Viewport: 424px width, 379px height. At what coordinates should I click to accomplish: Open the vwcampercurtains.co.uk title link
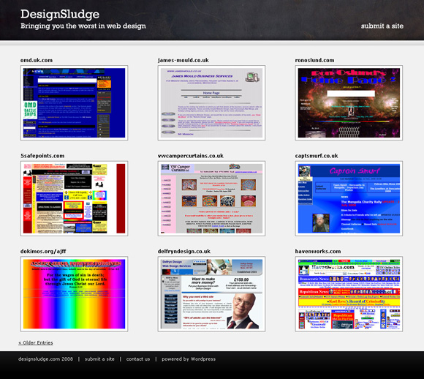pos(191,156)
